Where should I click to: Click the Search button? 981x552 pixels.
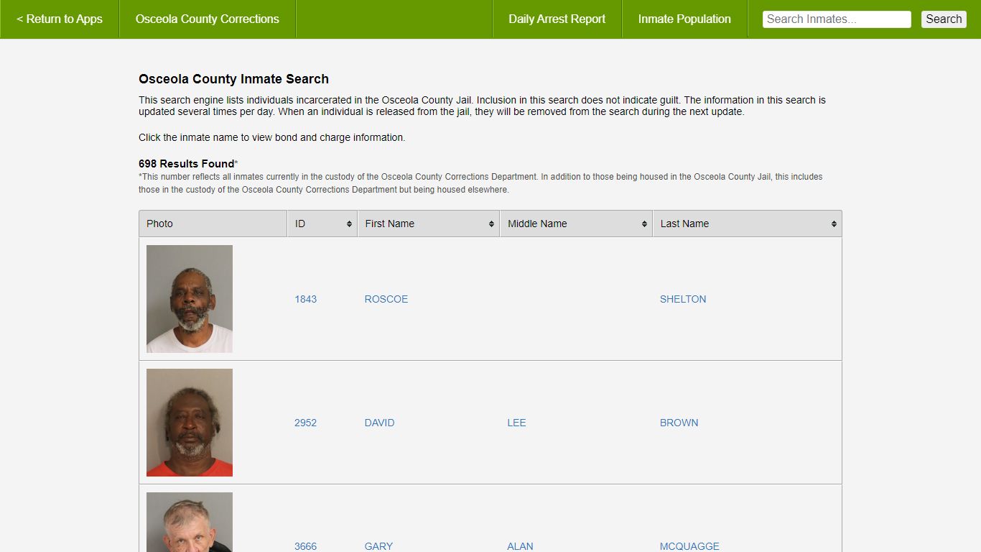tap(944, 19)
